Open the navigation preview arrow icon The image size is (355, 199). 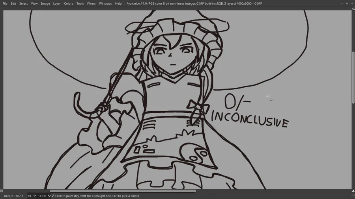pyautogui.click(x=353, y=191)
